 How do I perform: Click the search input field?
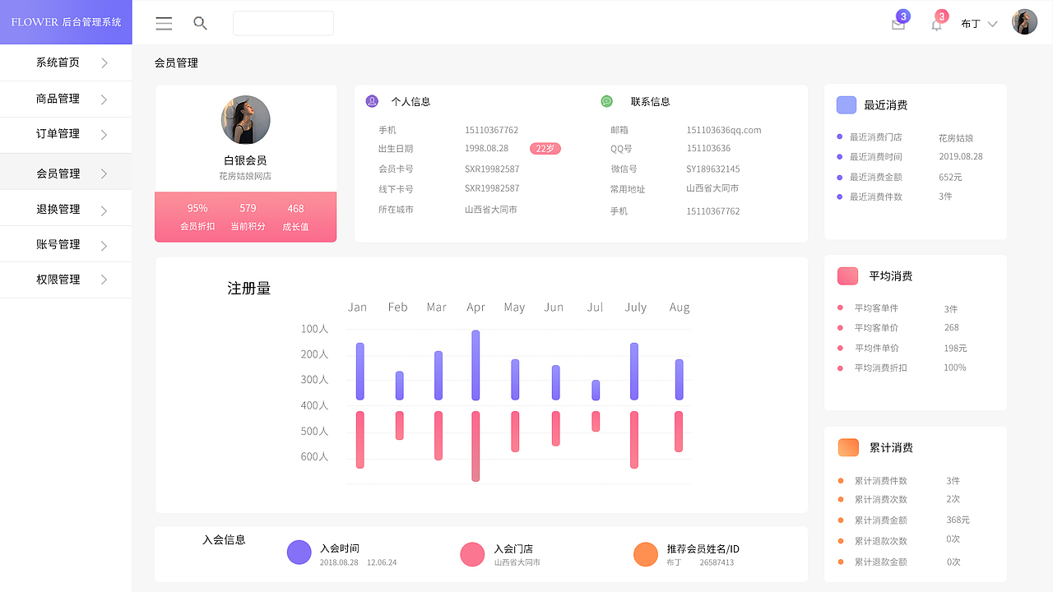(283, 23)
